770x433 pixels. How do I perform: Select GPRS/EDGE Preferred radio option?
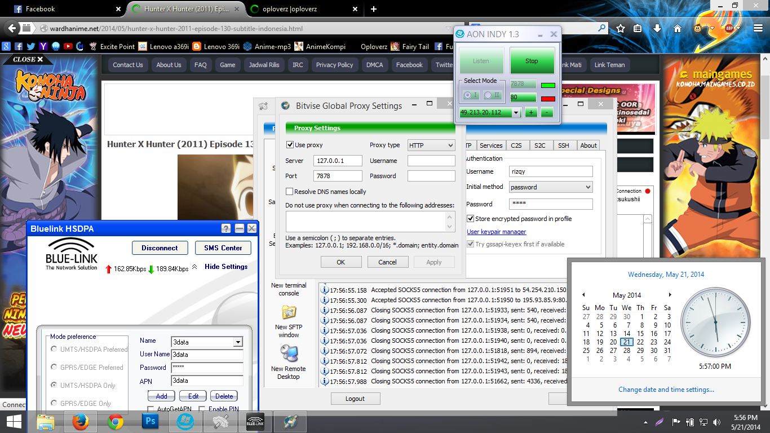click(54, 368)
